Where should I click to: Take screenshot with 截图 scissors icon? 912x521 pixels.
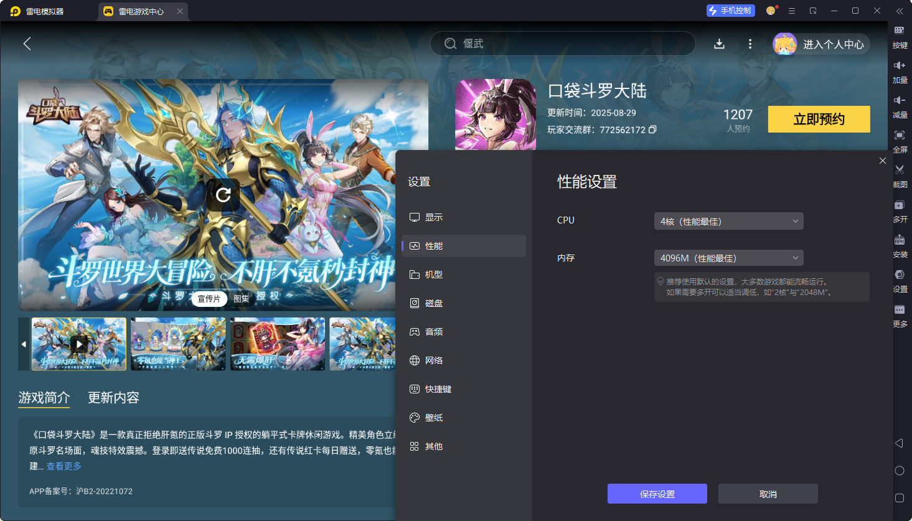(900, 176)
